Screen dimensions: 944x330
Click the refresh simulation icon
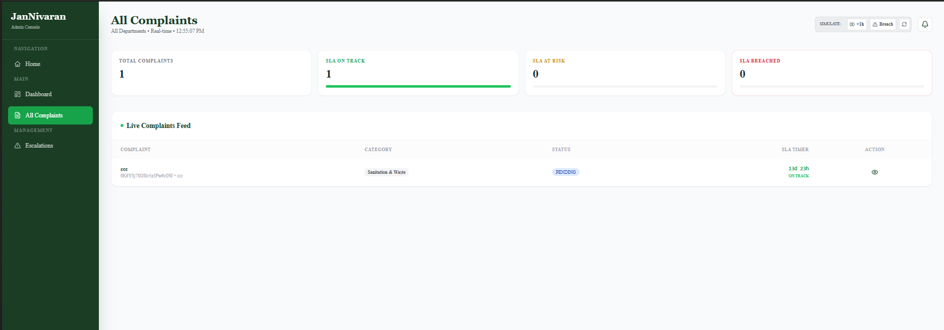(904, 24)
